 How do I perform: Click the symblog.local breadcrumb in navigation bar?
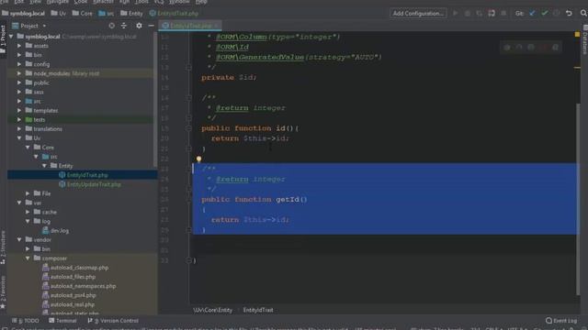23,14
